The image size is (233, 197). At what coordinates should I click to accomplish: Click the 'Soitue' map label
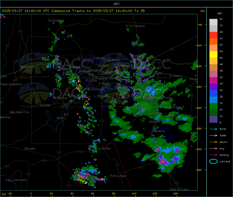tap(137, 115)
